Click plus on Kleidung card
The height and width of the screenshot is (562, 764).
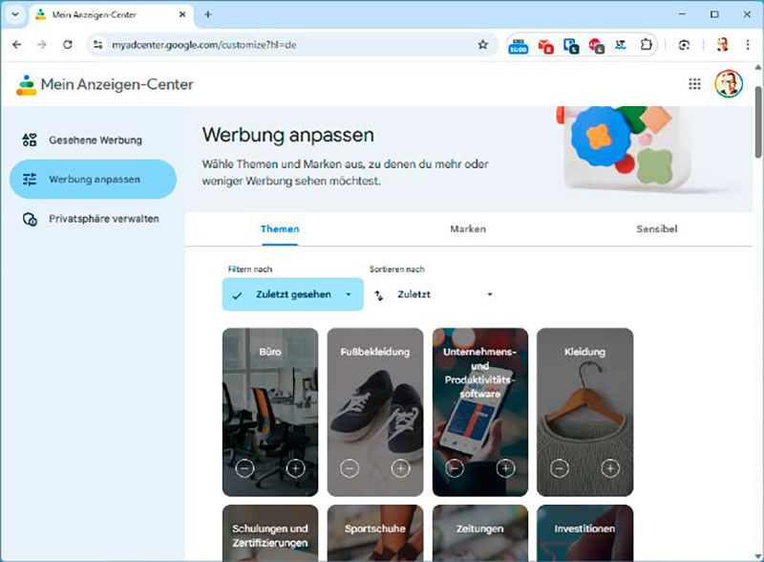610,468
